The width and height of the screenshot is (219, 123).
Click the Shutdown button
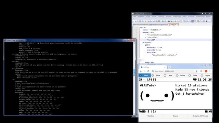click(x=151, y=116)
